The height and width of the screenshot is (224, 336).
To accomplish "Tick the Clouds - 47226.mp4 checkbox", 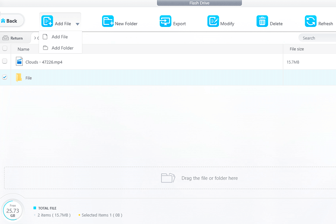I will pos(5,61).
